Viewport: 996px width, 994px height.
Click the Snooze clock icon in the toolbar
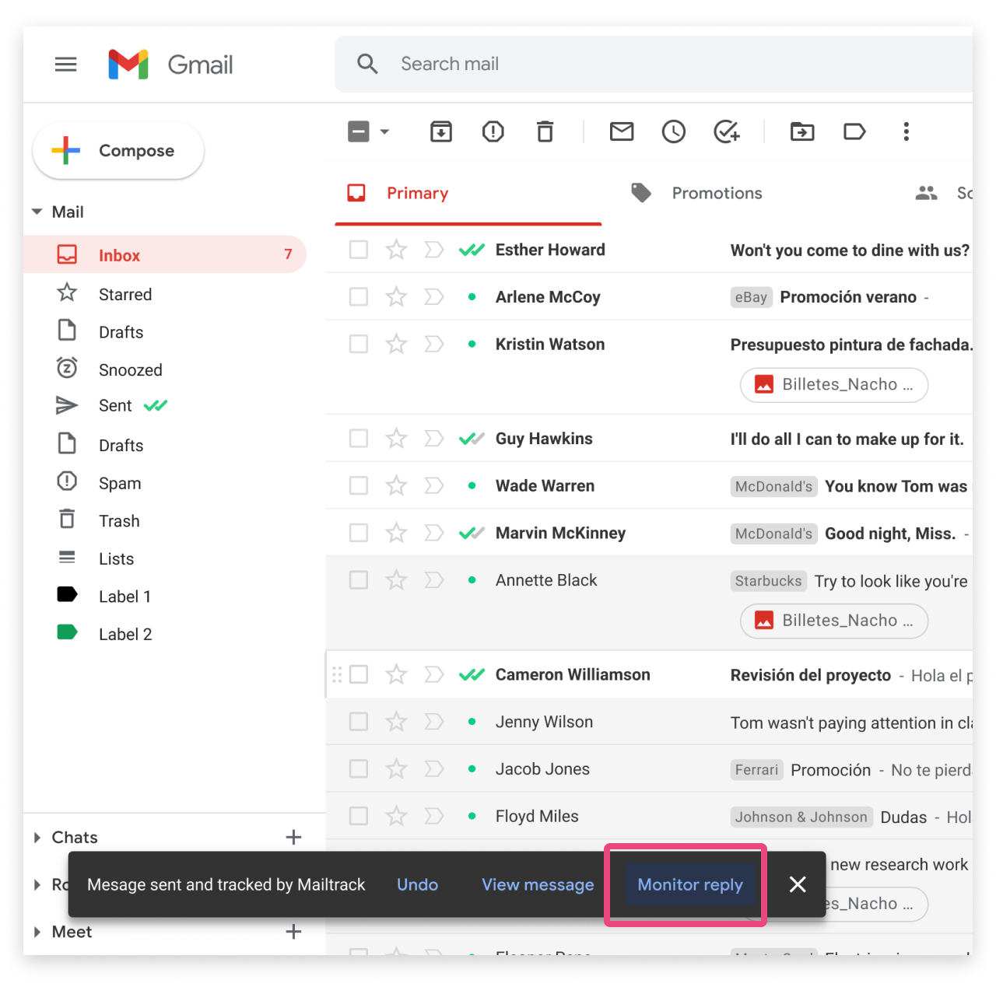[x=673, y=131]
